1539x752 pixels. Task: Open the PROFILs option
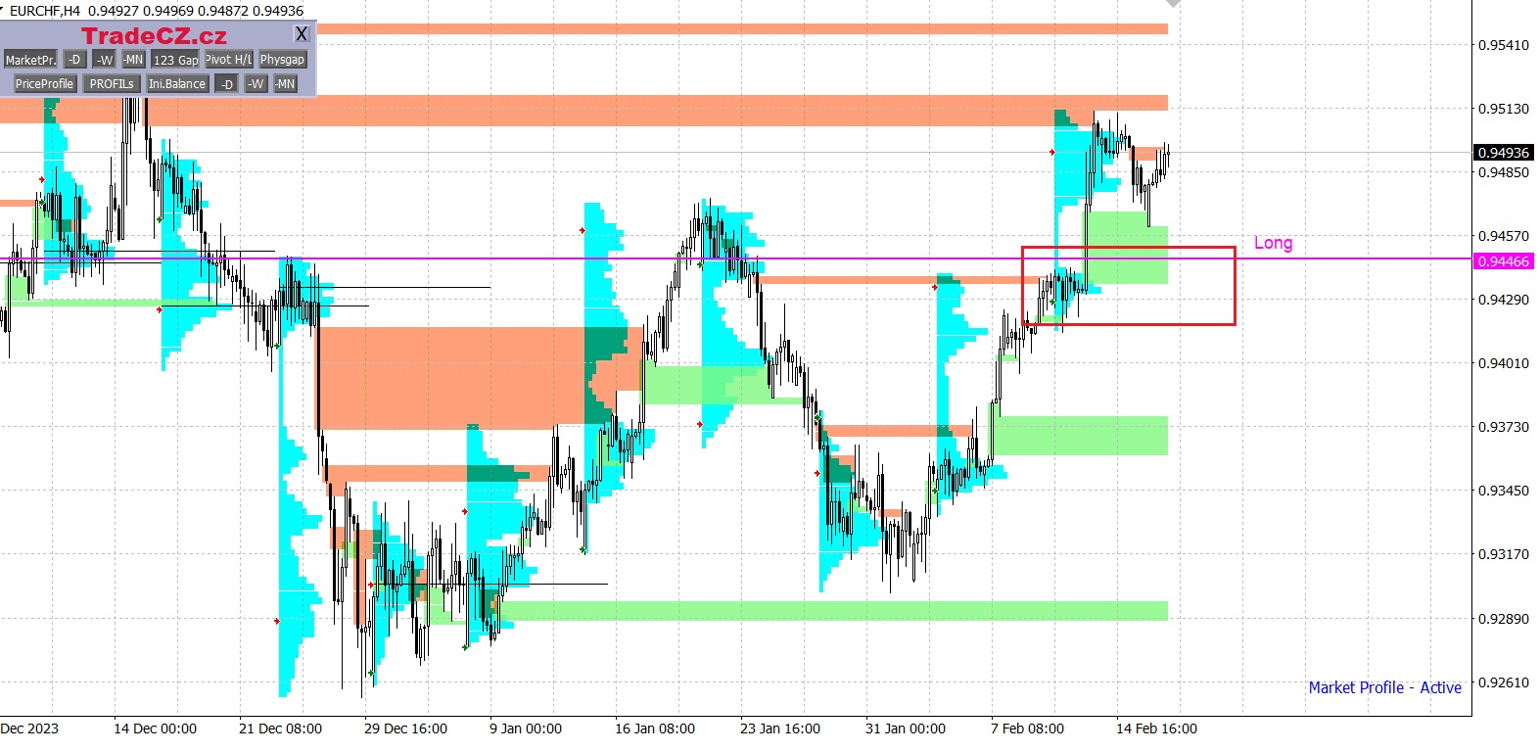[x=111, y=84]
